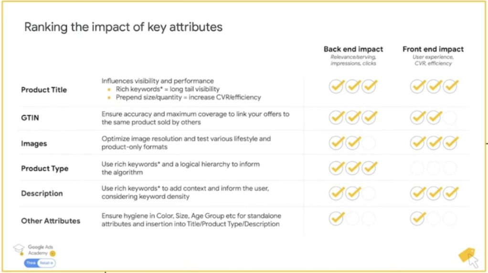This screenshot has width=488, height=273.
Task: Click the yellow dot next to Academy text
Action: pos(53,253)
